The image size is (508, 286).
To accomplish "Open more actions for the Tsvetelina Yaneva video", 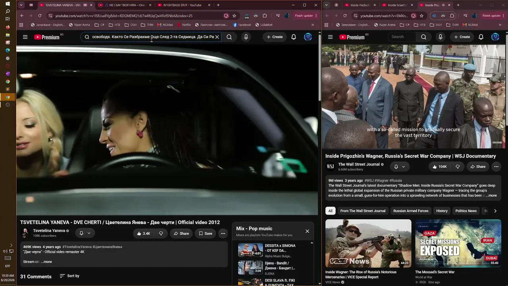I will coord(223,234).
